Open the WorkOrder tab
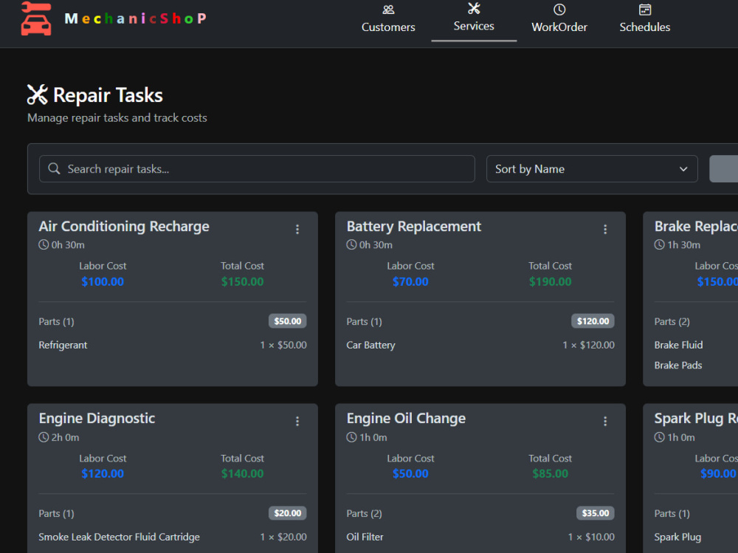The width and height of the screenshot is (738, 553). pyautogui.click(x=559, y=20)
